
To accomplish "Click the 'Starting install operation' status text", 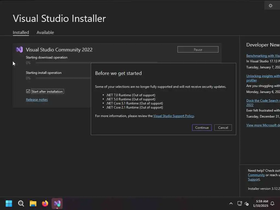I will click(43, 73).
